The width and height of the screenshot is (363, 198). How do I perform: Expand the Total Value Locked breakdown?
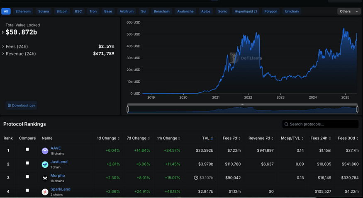(3, 32)
